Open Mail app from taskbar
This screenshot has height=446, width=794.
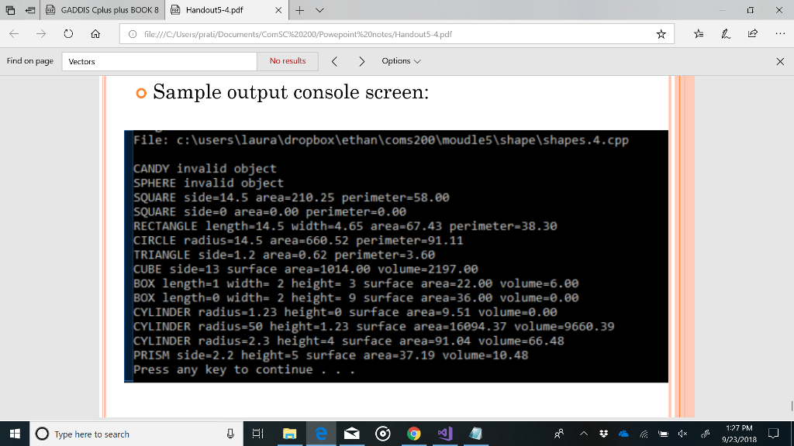[x=351, y=434]
